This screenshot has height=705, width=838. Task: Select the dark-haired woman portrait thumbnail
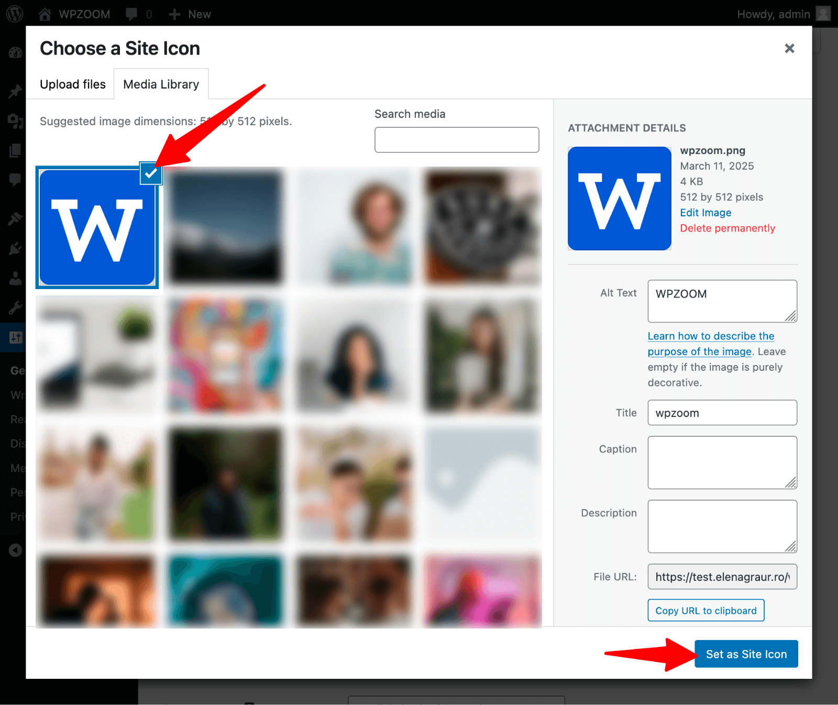(354, 355)
